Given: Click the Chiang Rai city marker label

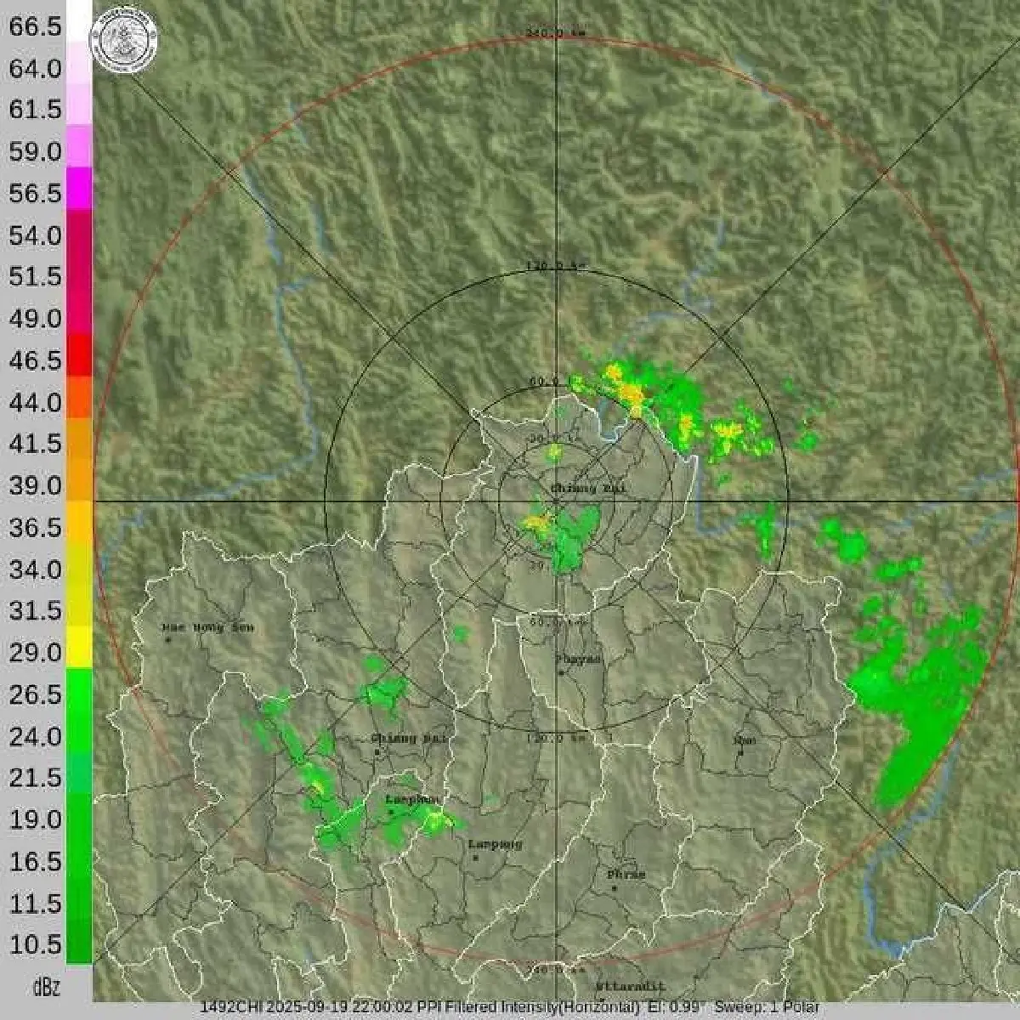Looking at the screenshot, I should pyautogui.click(x=582, y=488).
